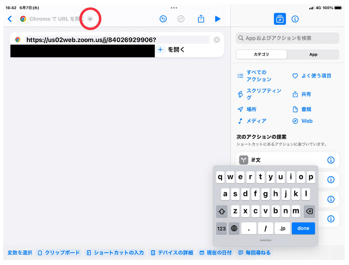
Task: Open Web category
Action: (x=302, y=121)
